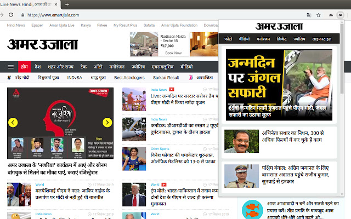Open the Epaper top link
The width and height of the screenshot is (351, 219).
37,25
